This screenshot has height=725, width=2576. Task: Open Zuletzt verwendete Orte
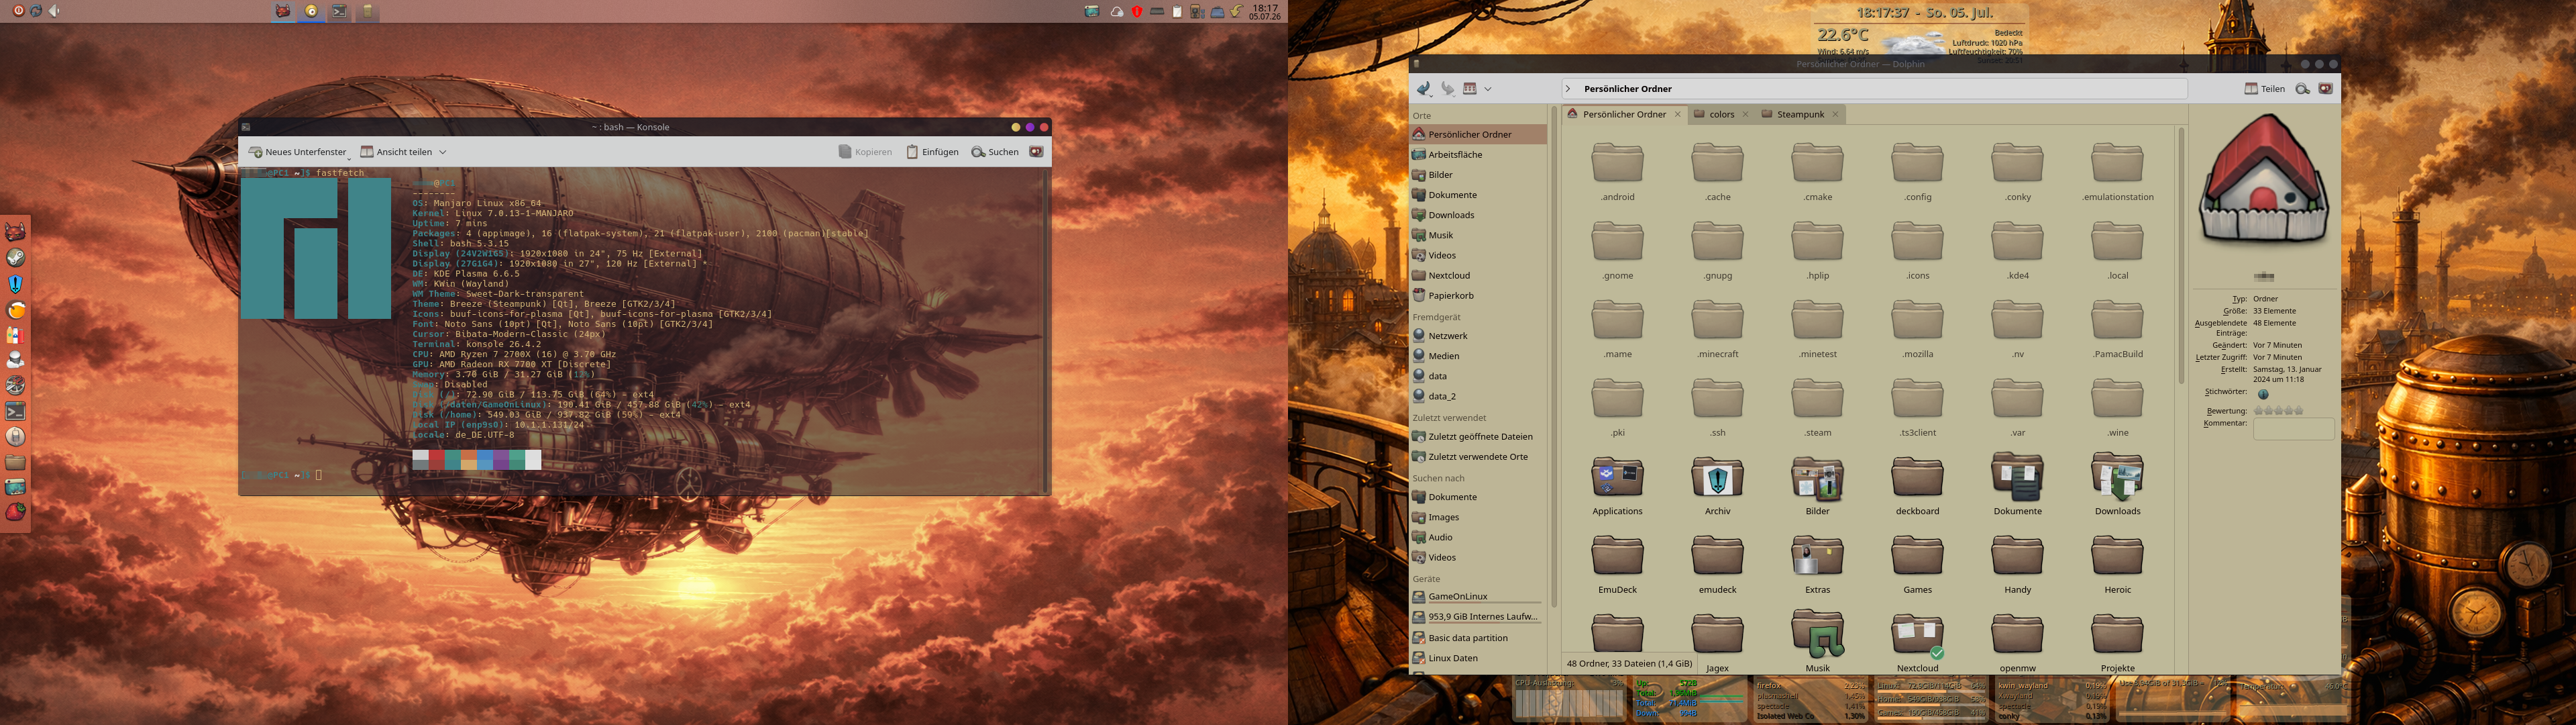coord(1478,456)
